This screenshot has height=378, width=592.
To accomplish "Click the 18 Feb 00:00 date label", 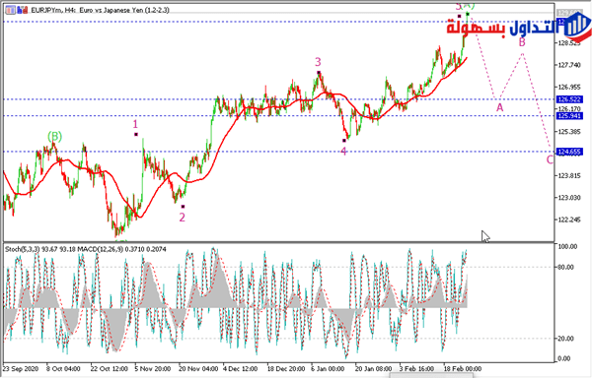I will 462,368.
